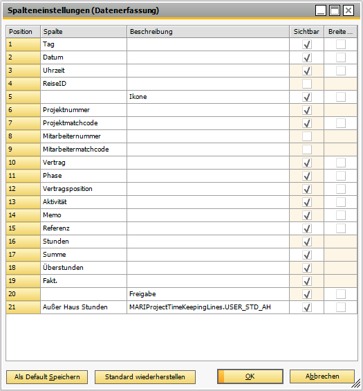
Task: Click MARIProjectTimeKeepingLines.USER_STD_AH description cell
Action: point(208,307)
